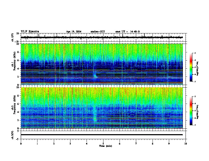Screen dimensions: 209x161
Task: Click the 6 kHz tick label of ch.1 spectrogram
Action: coord(18,61)
